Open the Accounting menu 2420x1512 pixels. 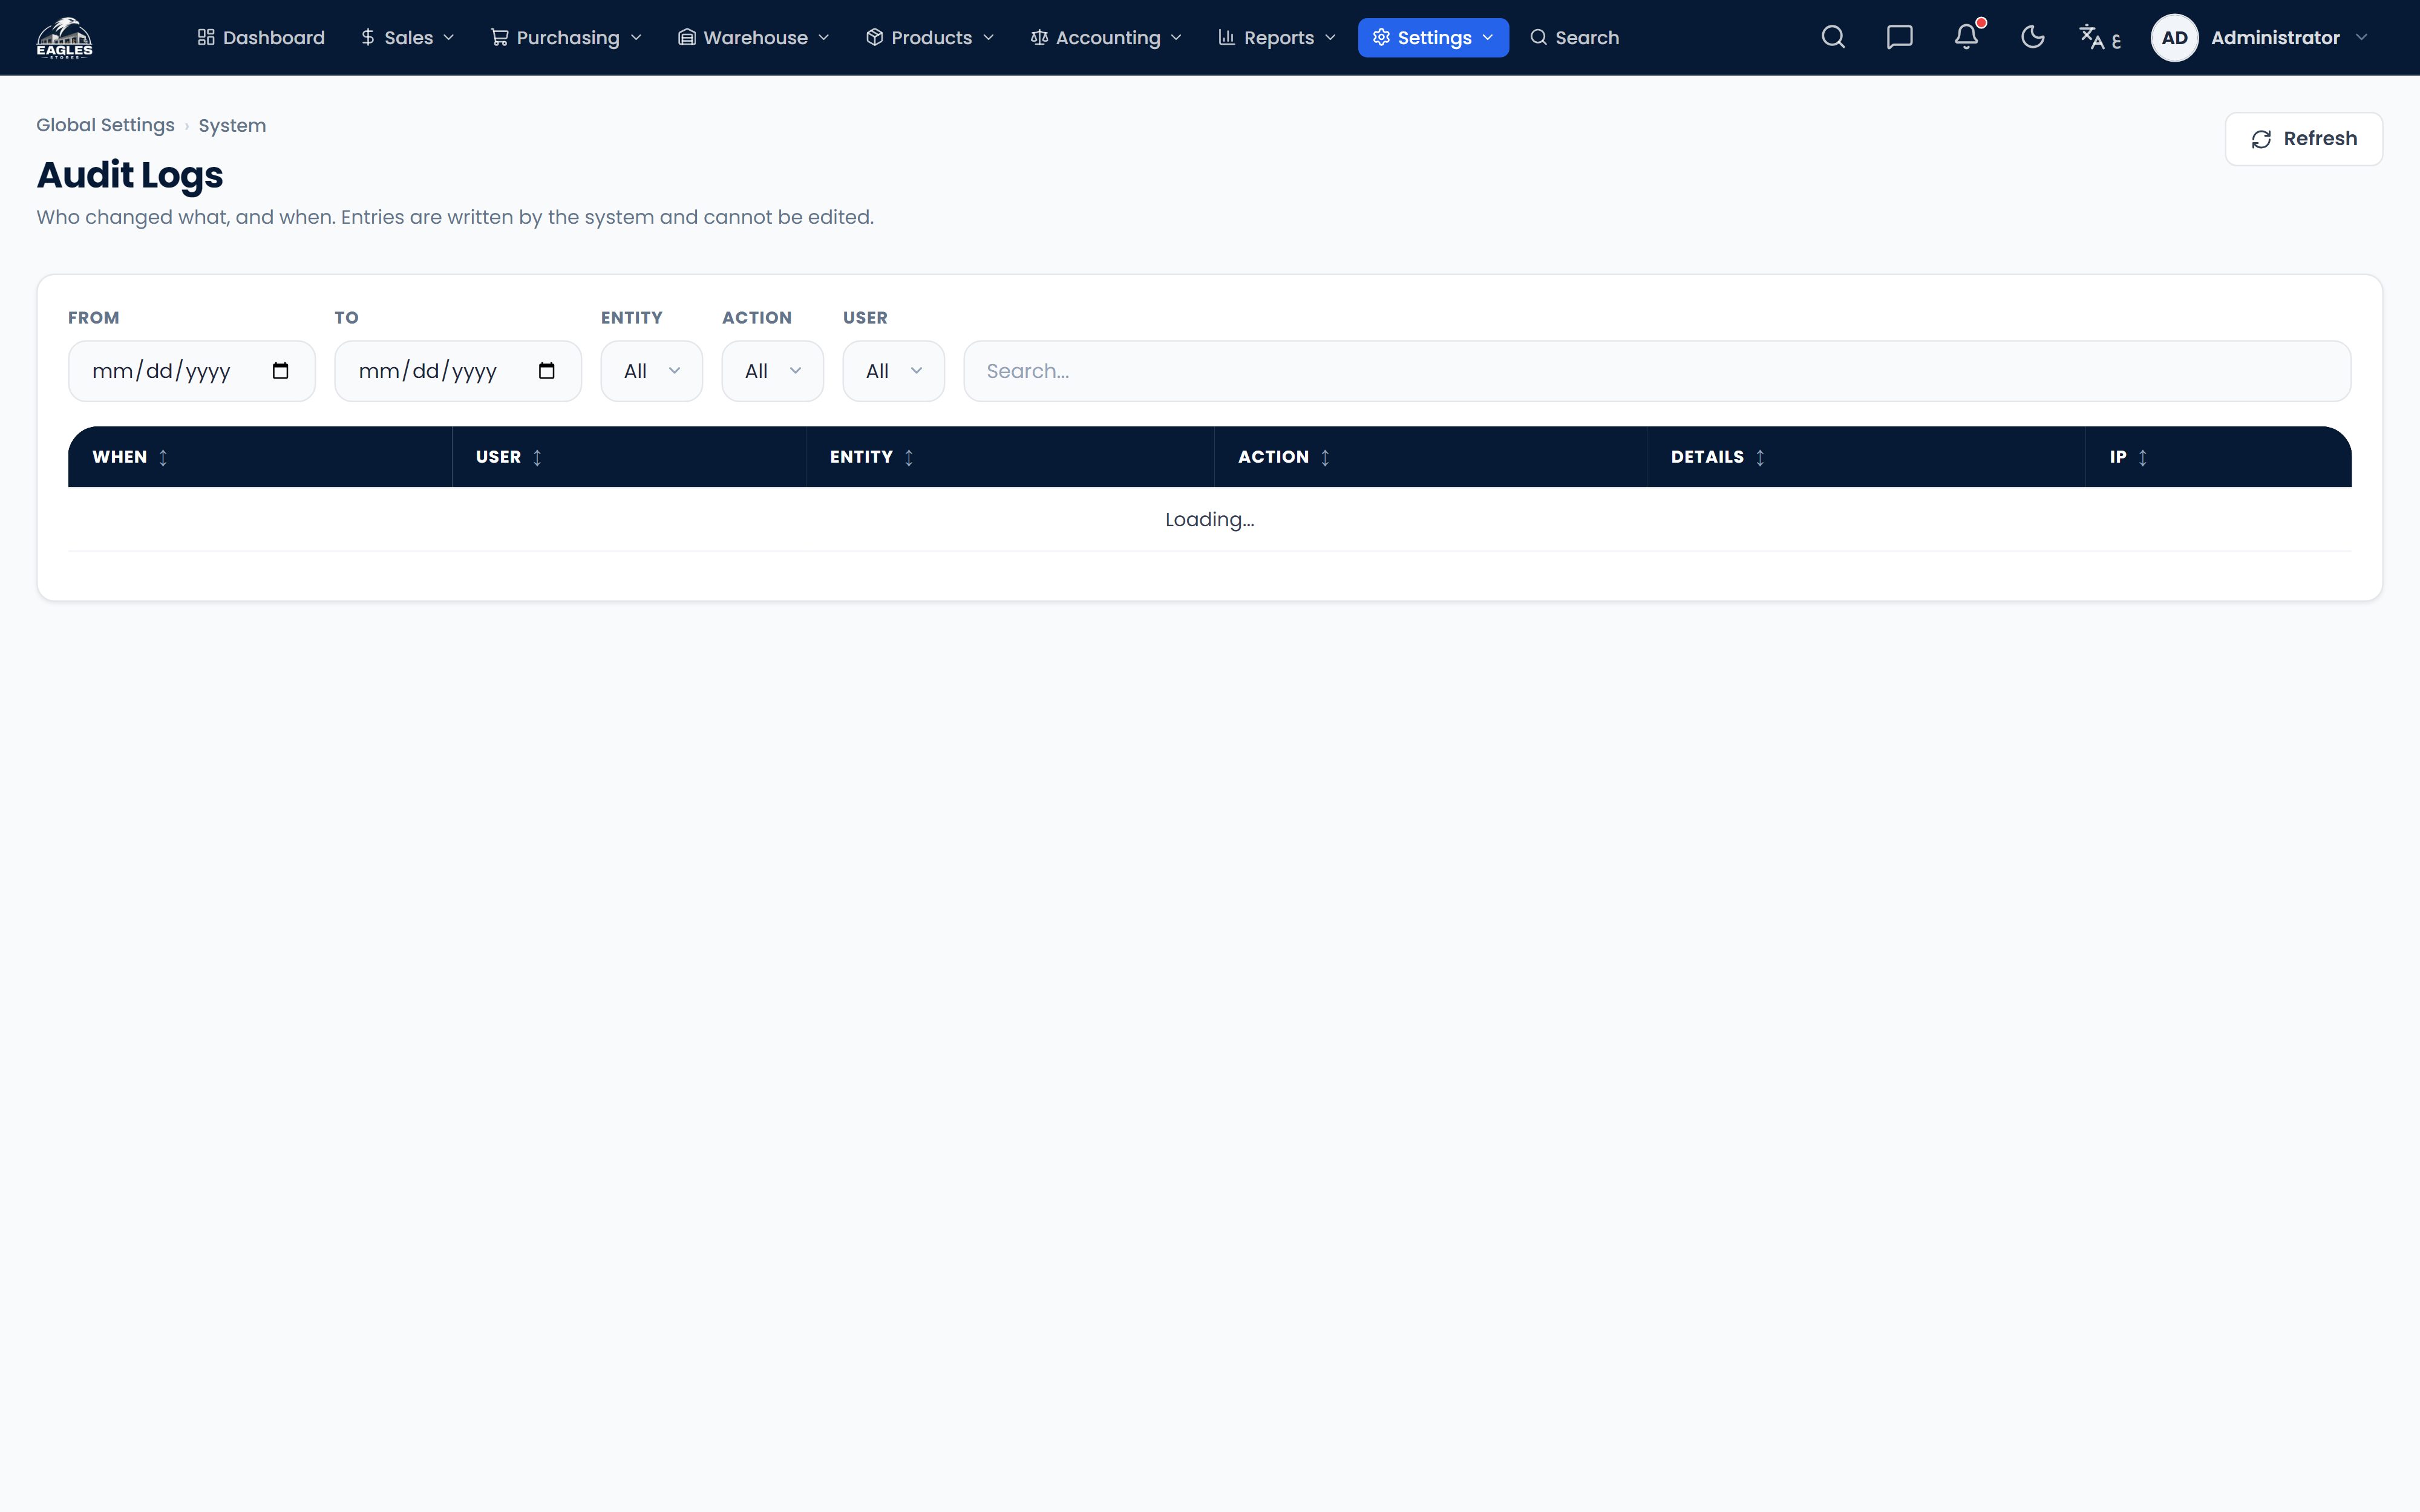point(1106,38)
